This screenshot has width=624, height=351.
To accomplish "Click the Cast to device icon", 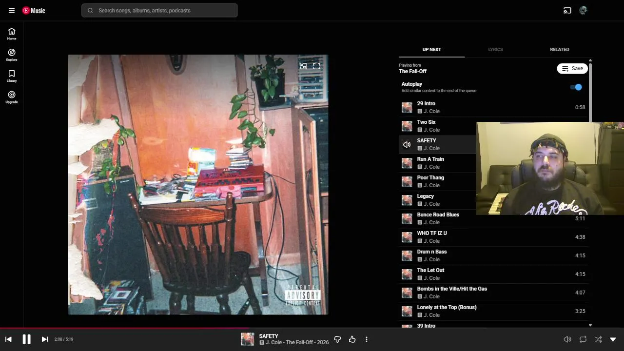I will (x=567, y=10).
